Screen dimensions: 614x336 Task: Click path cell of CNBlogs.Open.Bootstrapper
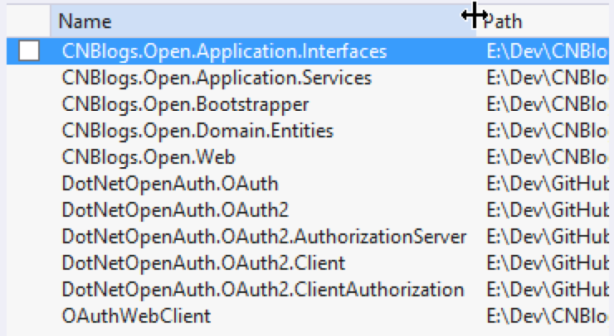(547, 105)
